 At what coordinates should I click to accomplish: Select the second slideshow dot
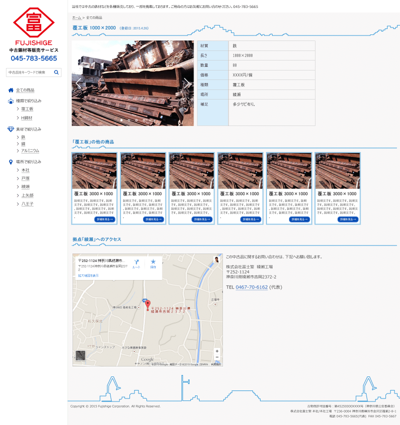(x=129, y=120)
